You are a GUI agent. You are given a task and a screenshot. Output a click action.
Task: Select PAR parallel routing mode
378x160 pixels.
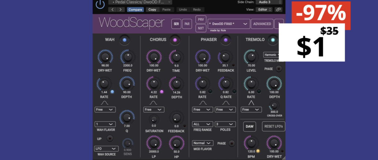(187, 24)
